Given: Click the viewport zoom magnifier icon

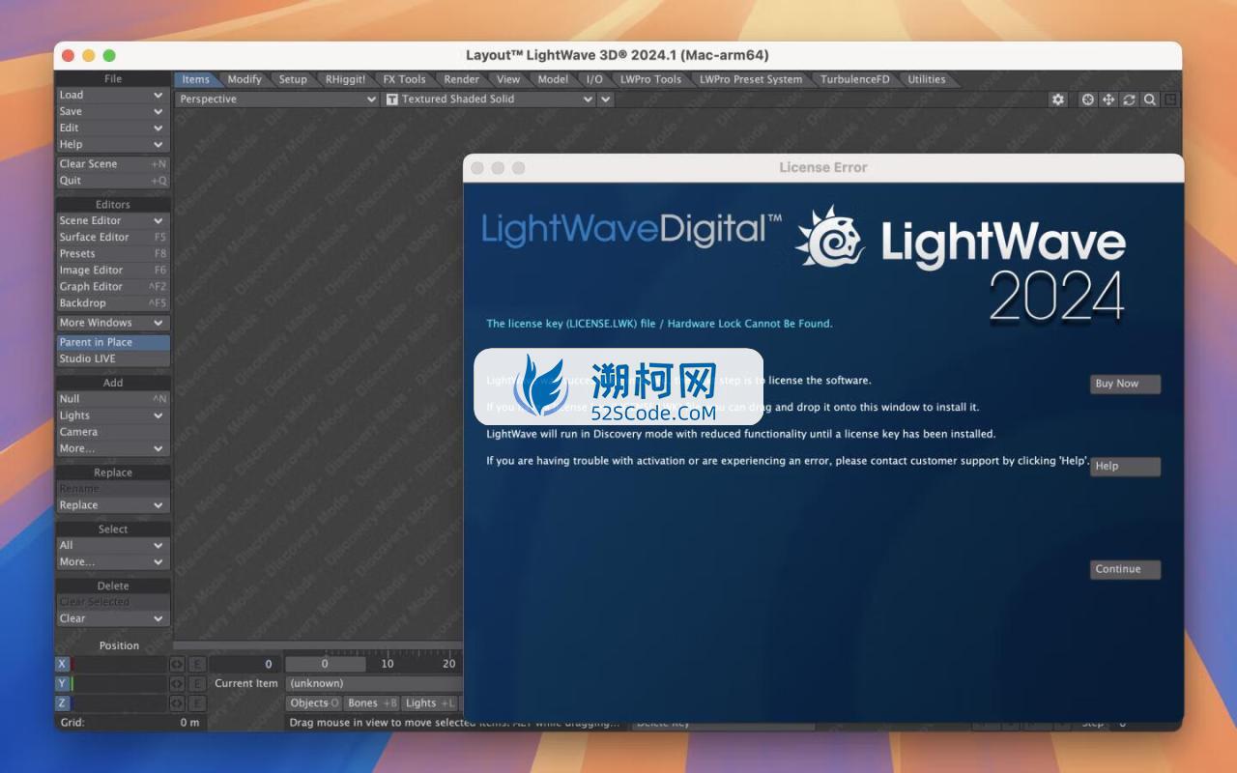Looking at the screenshot, I should (x=1149, y=100).
